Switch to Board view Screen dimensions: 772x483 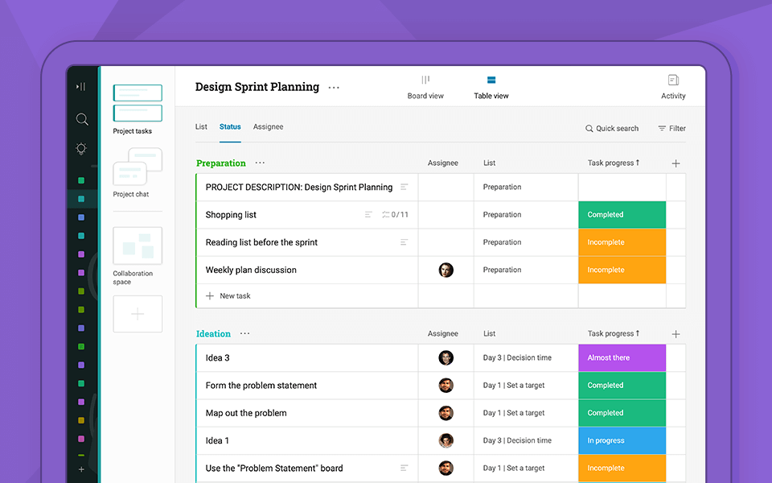tap(425, 87)
